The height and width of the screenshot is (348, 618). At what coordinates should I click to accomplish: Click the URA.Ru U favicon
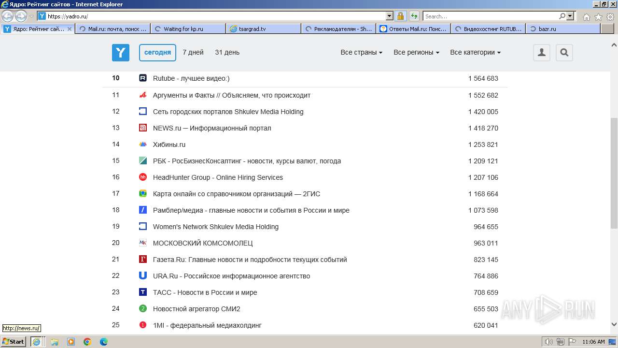pyautogui.click(x=143, y=275)
